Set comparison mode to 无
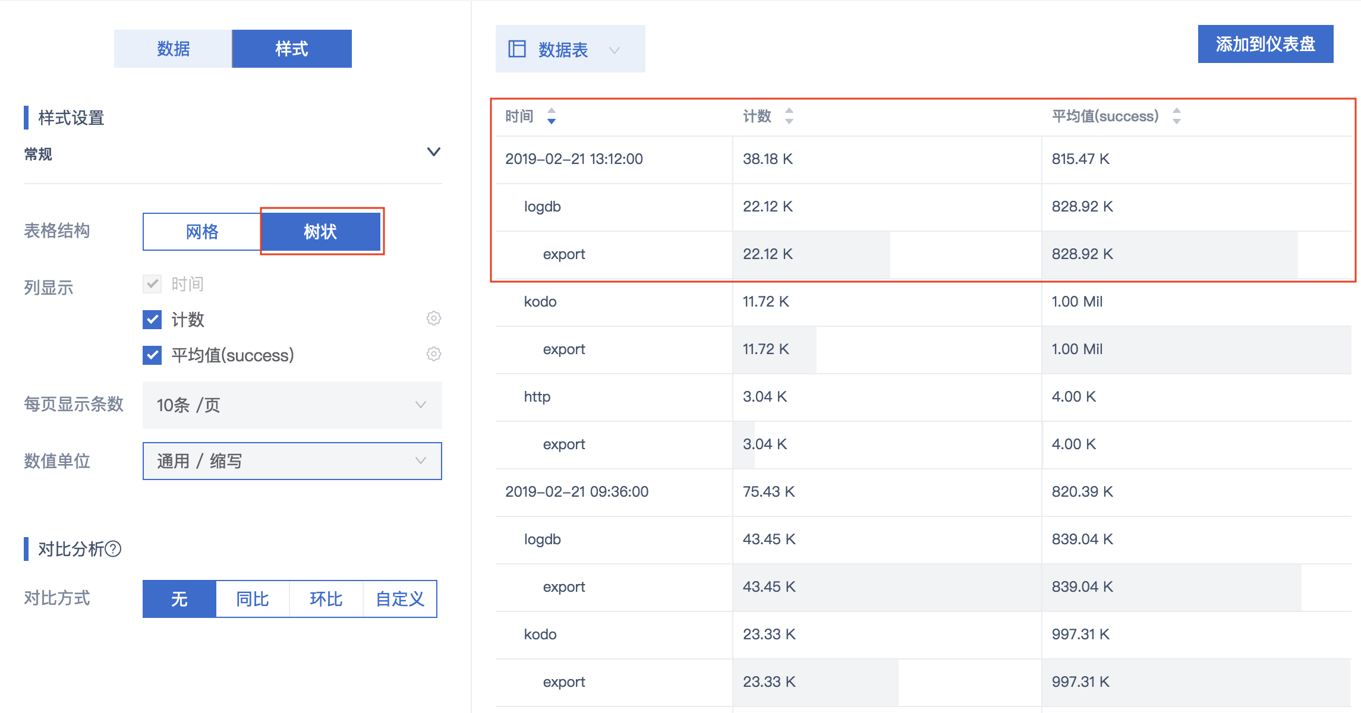1361x713 pixels. [179, 599]
